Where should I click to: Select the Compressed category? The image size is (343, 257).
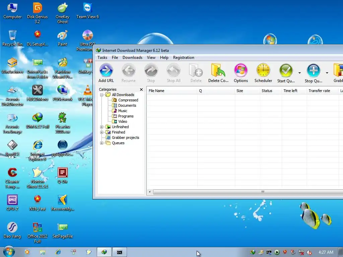125,100
